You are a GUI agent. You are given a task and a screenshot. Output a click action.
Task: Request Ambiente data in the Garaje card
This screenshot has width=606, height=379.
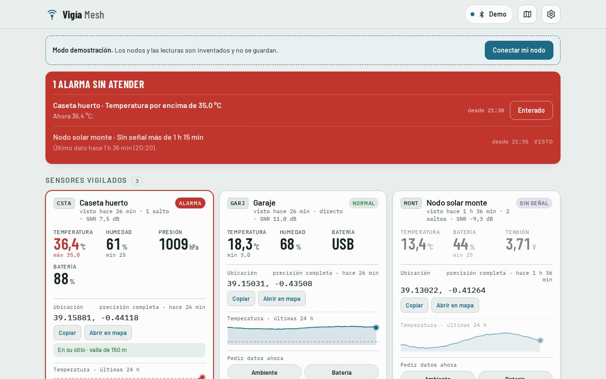click(x=264, y=372)
